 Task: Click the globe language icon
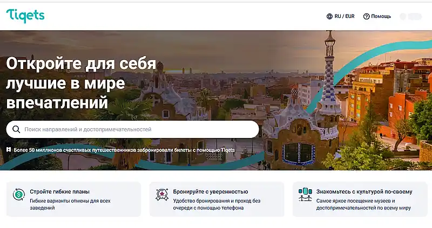(329, 17)
